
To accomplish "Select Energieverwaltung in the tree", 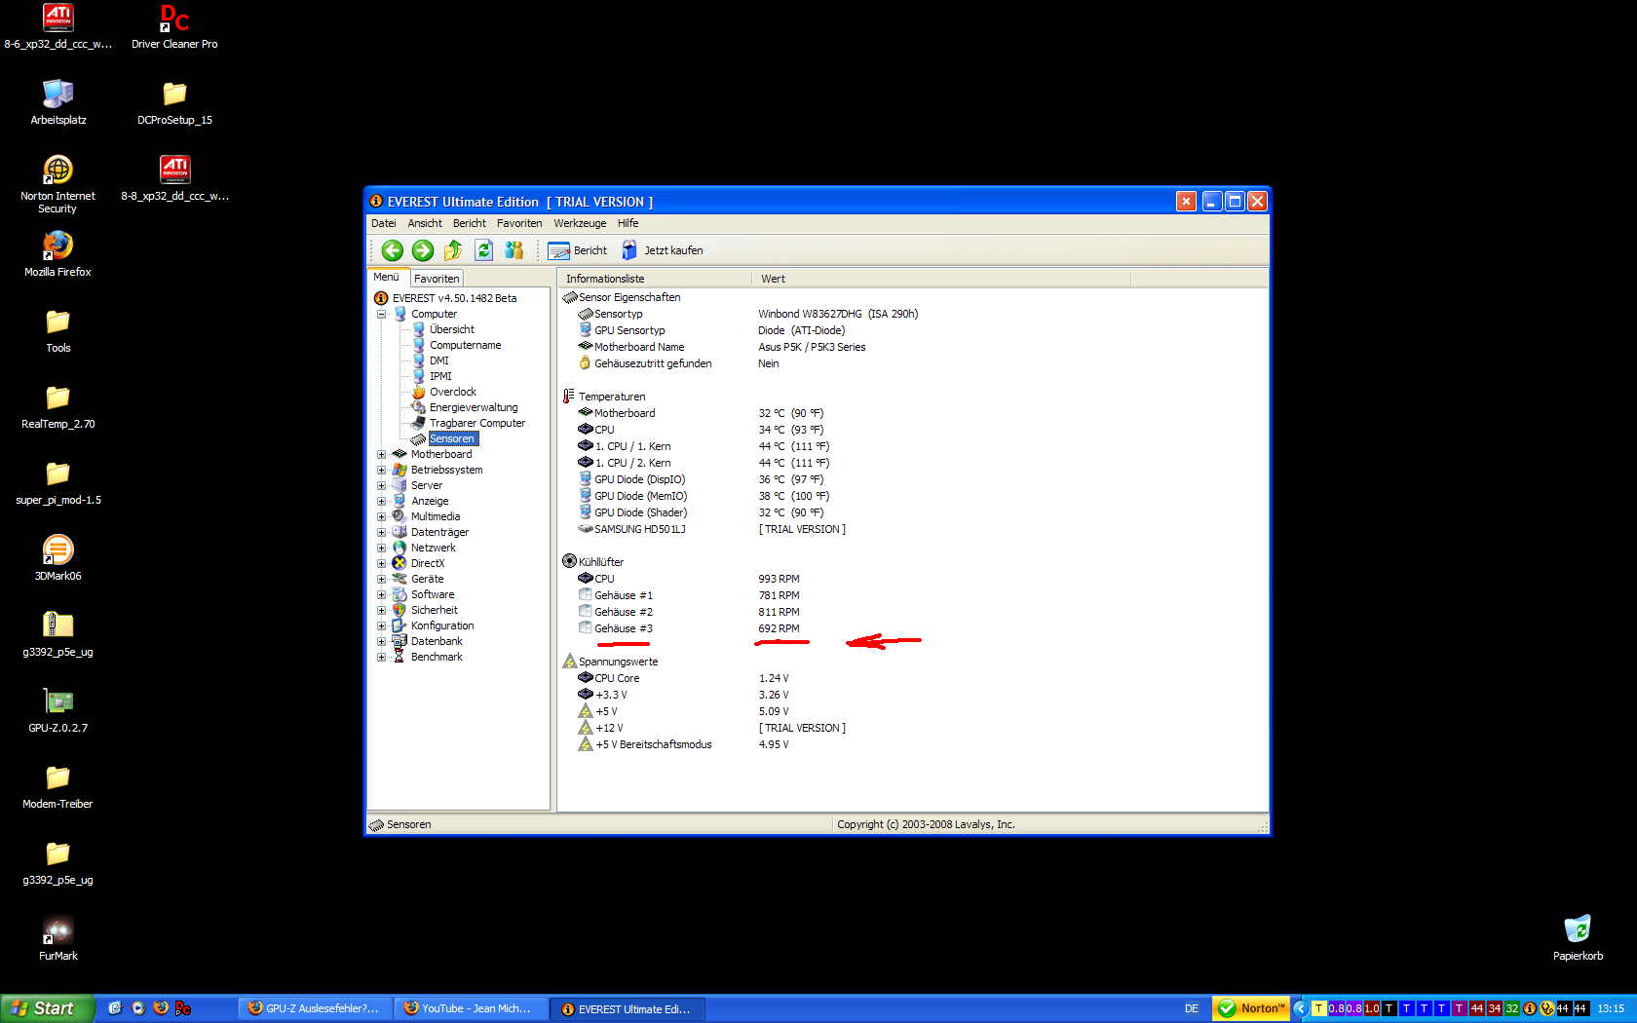I will 474,407.
